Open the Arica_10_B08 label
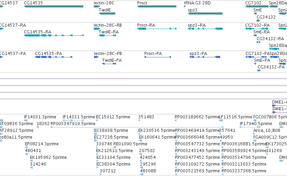The width and height of the screenshot is (287, 176). [267, 130]
